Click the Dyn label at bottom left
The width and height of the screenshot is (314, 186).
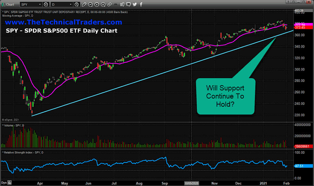coord(4,183)
